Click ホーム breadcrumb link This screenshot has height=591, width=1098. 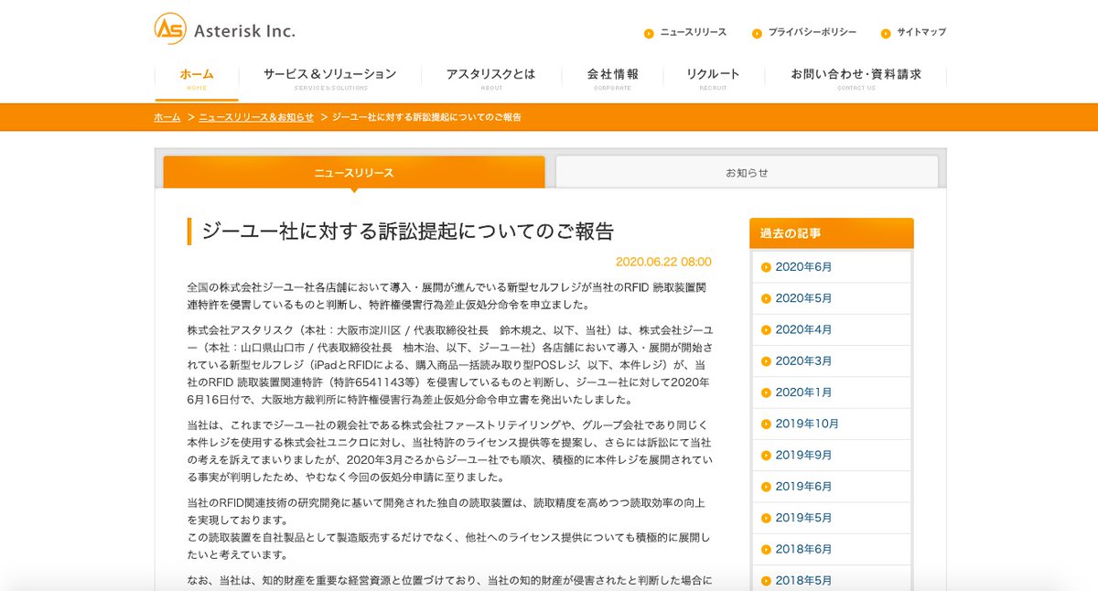[x=167, y=117]
